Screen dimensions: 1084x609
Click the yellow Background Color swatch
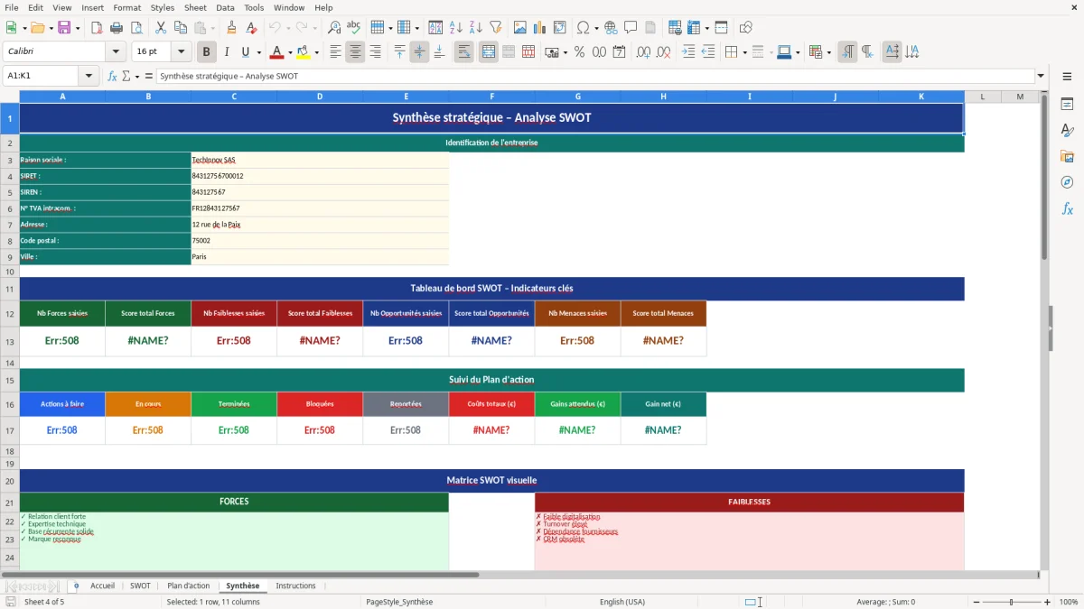coord(303,52)
